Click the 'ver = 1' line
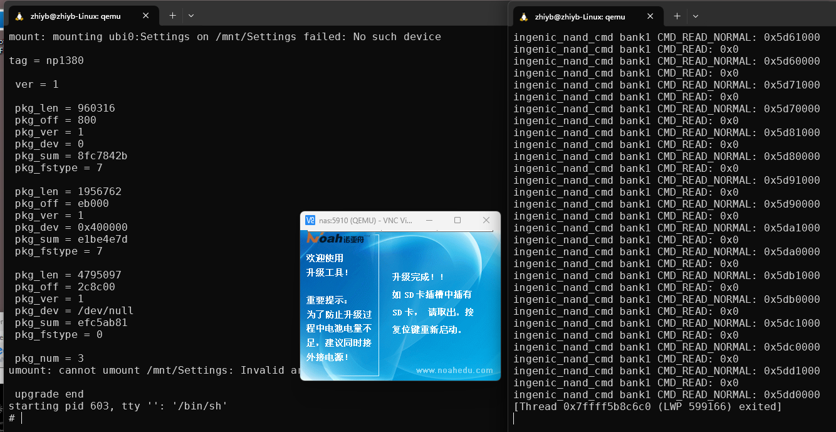 coord(37,85)
